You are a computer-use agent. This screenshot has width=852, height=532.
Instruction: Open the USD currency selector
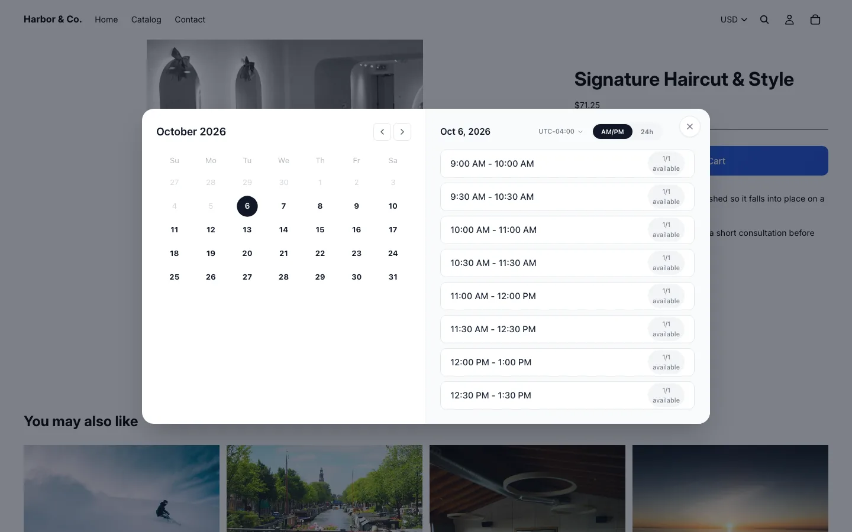(734, 20)
